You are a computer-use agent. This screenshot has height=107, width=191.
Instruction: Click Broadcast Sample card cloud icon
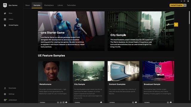click(171, 102)
